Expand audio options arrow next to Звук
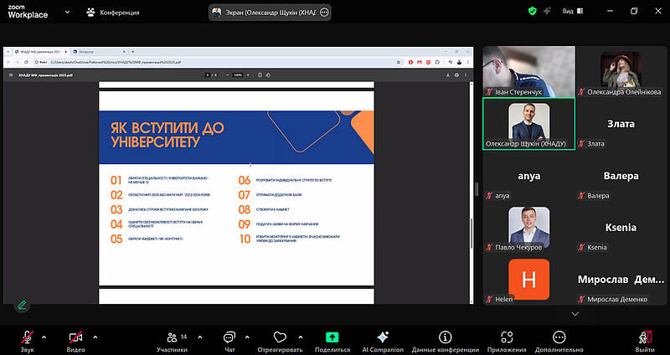This screenshot has height=355, width=670. coord(44,337)
